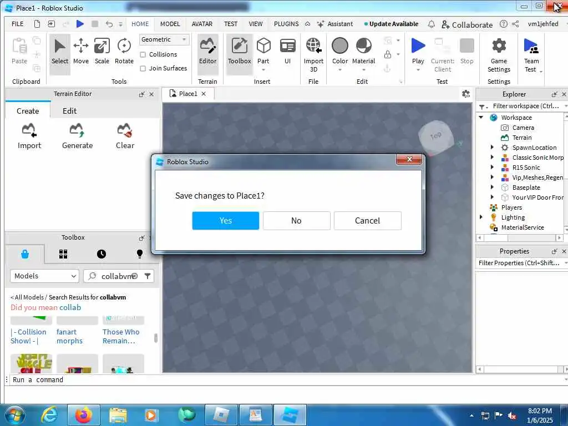Click Yes to save changes

pyautogui.click(x=225, y=221)
